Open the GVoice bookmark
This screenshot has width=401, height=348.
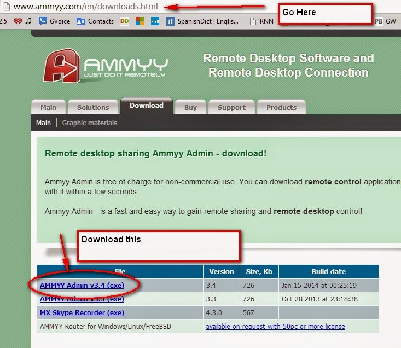click(54, 21)
